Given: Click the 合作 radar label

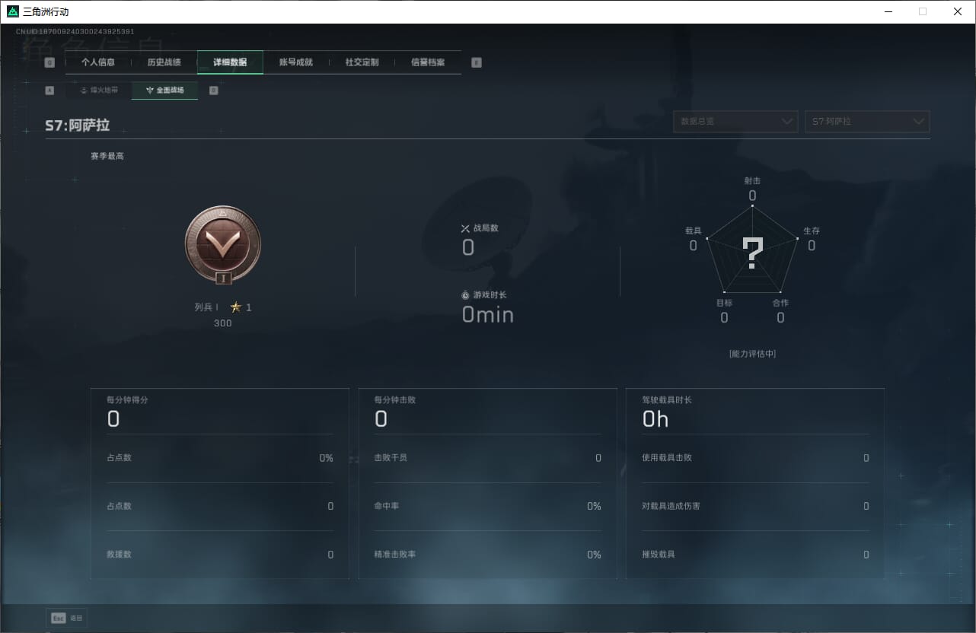Looking at the screenshot, I should (780, 303).
